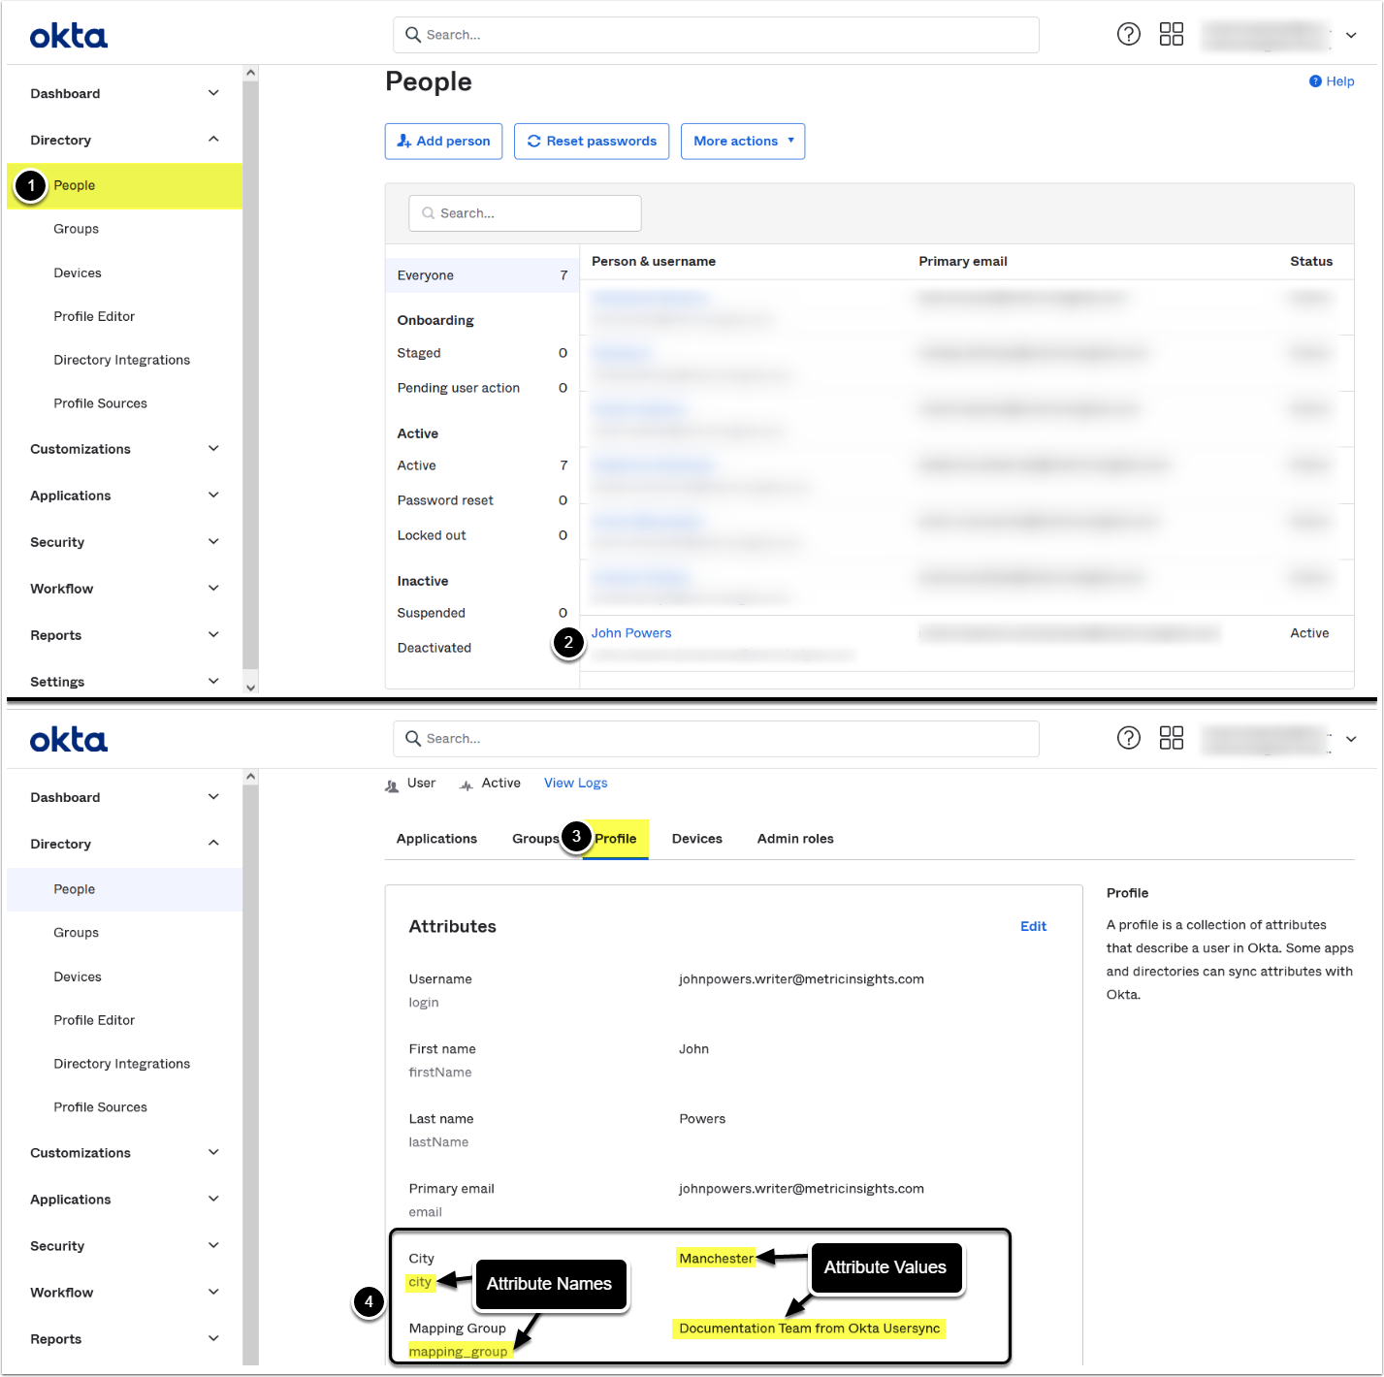The width and height of the screenshot is (1384, 1377).
Task: Switch to the Applications tab of the user
Action: [436, 839]
